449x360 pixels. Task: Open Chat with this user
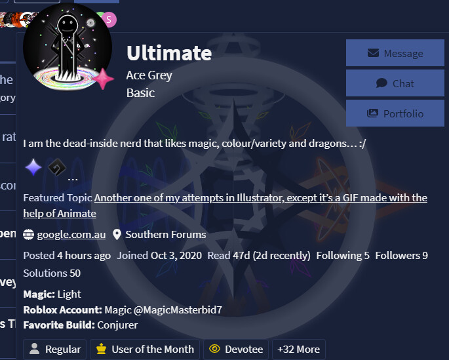pos(395,83)
